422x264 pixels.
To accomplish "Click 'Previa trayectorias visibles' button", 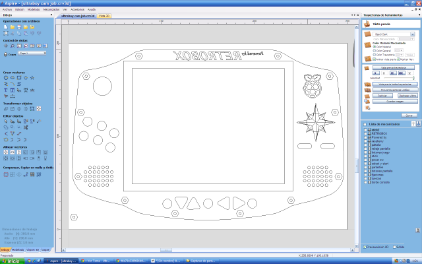I will click(x=395, y=90).
